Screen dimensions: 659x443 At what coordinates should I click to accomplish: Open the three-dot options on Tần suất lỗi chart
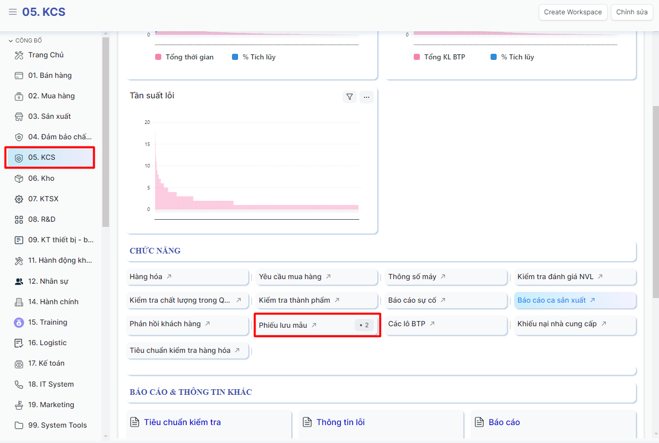coord(366,97)
